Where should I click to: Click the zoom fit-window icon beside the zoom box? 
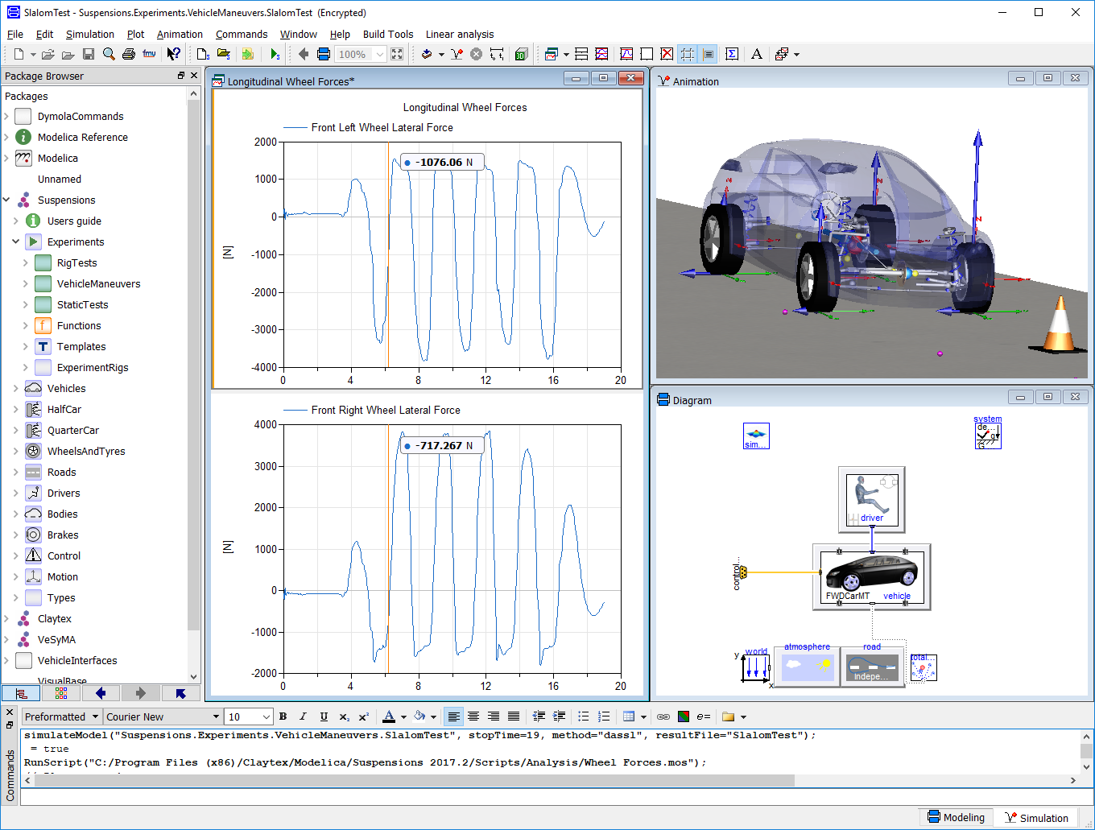click(x=397, y=54)
